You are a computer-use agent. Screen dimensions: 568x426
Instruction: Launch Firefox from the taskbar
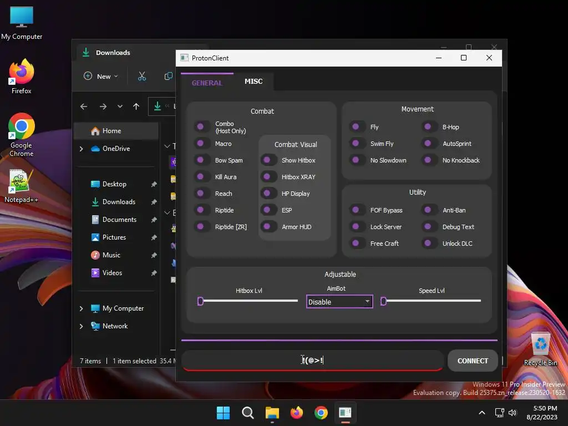tap(297, 413)
